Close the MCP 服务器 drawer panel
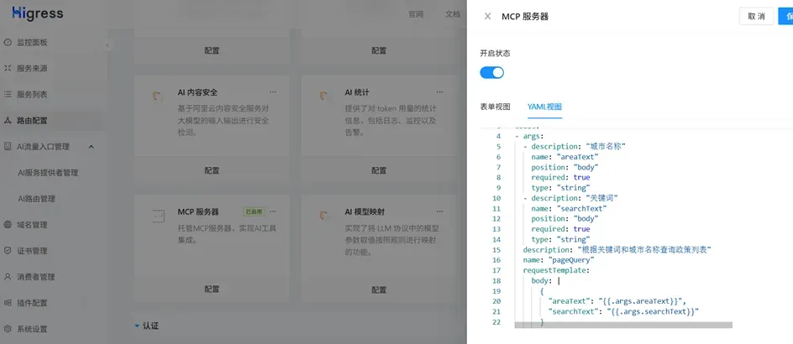The height and width of the screenshot is (344, 793). coord(487,16)
